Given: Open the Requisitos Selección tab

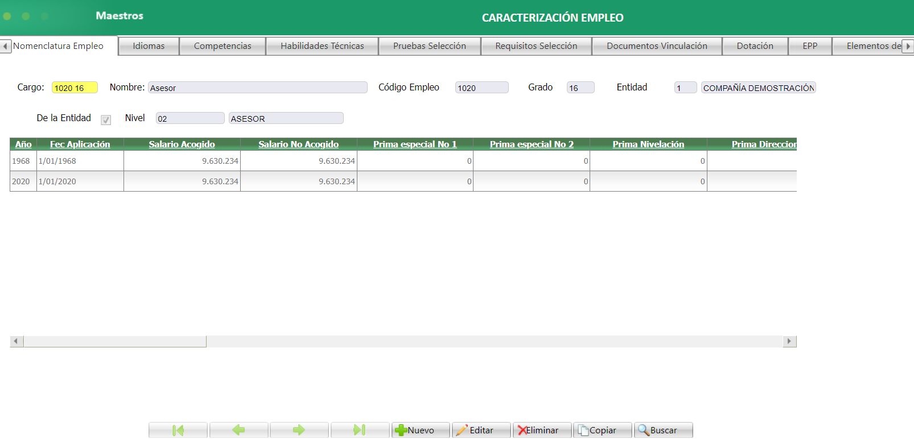Looking at the screenshot, I should [x=536, y=46].
